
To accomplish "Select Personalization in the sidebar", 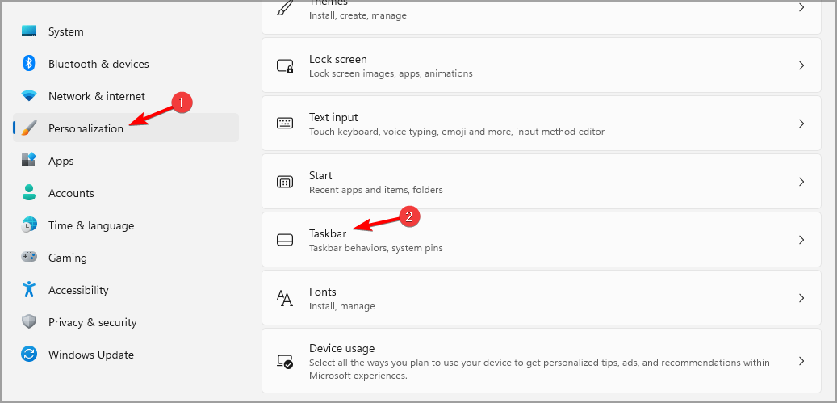I will (86, 128).
